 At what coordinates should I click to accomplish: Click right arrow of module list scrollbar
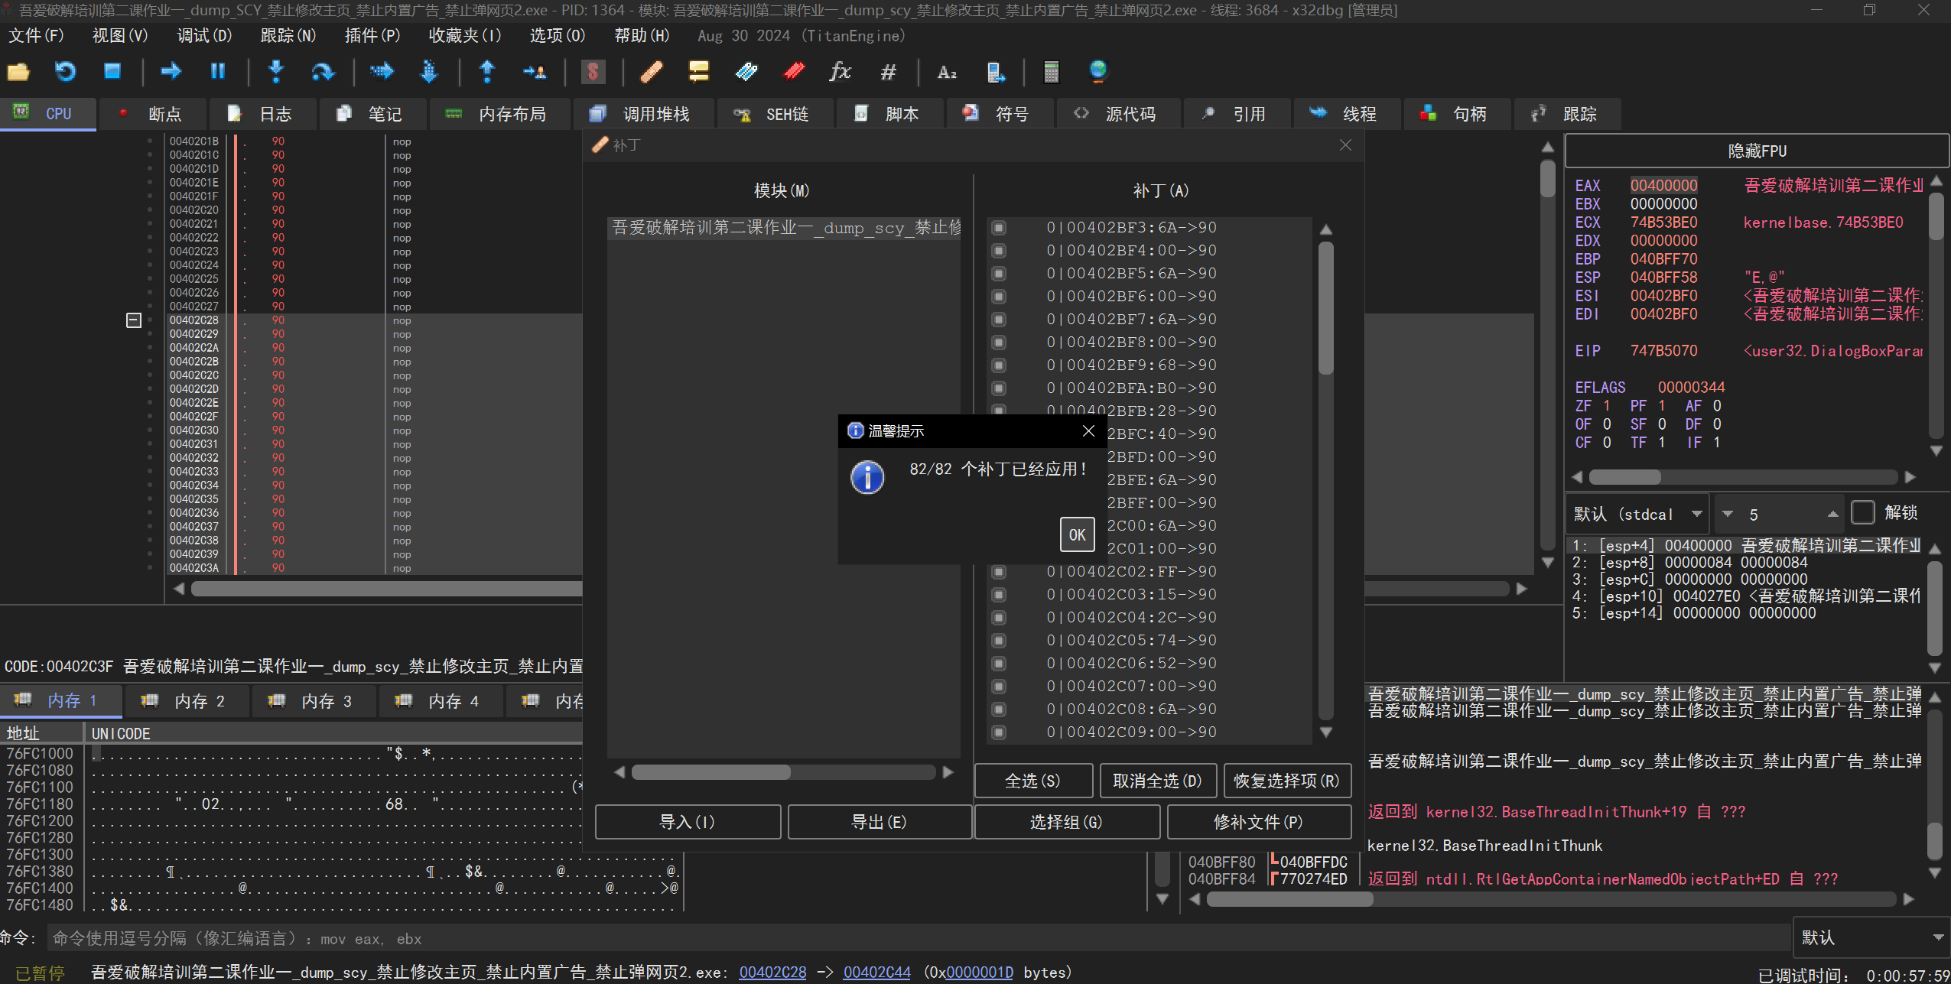(948, 772)
